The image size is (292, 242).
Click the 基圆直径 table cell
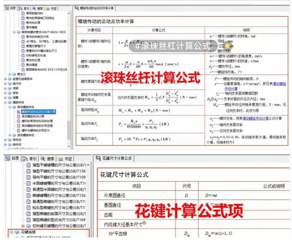[x=136, y=205]
